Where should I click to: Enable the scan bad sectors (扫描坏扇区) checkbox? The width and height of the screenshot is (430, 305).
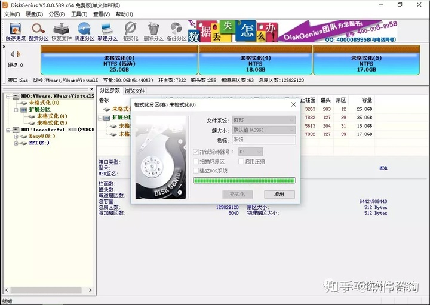point(196,161)
